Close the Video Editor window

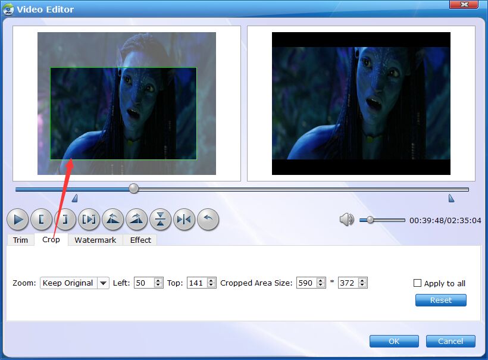pos(464,4)
